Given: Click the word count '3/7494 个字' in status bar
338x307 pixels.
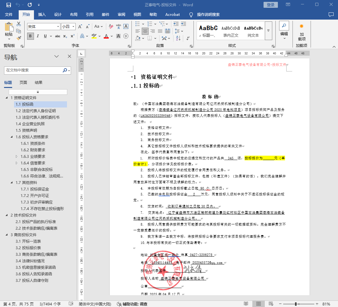Looking at the screenshot, I should (x=50, y=304).
